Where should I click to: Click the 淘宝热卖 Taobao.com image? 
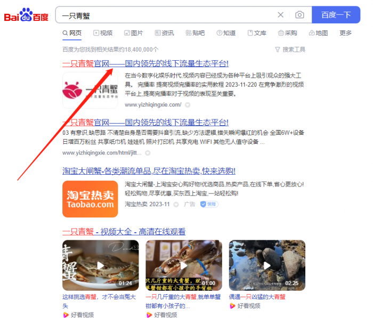[90, 199]
